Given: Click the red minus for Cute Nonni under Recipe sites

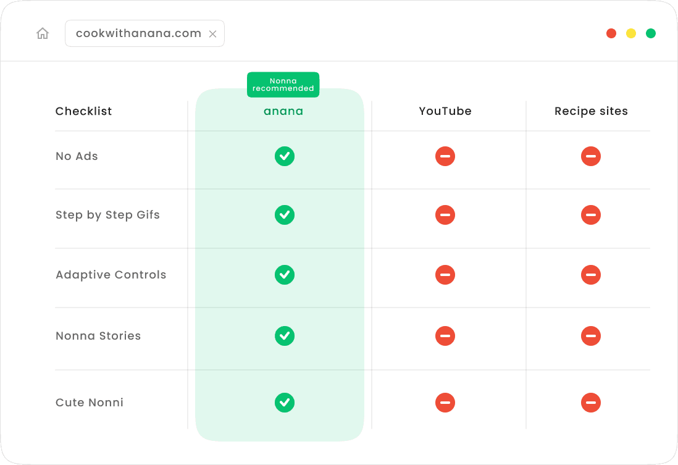Looking at the screenshot, I should [591, 403].
